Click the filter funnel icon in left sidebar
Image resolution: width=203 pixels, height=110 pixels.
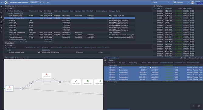pyautogui.click(x=2, y=17)
